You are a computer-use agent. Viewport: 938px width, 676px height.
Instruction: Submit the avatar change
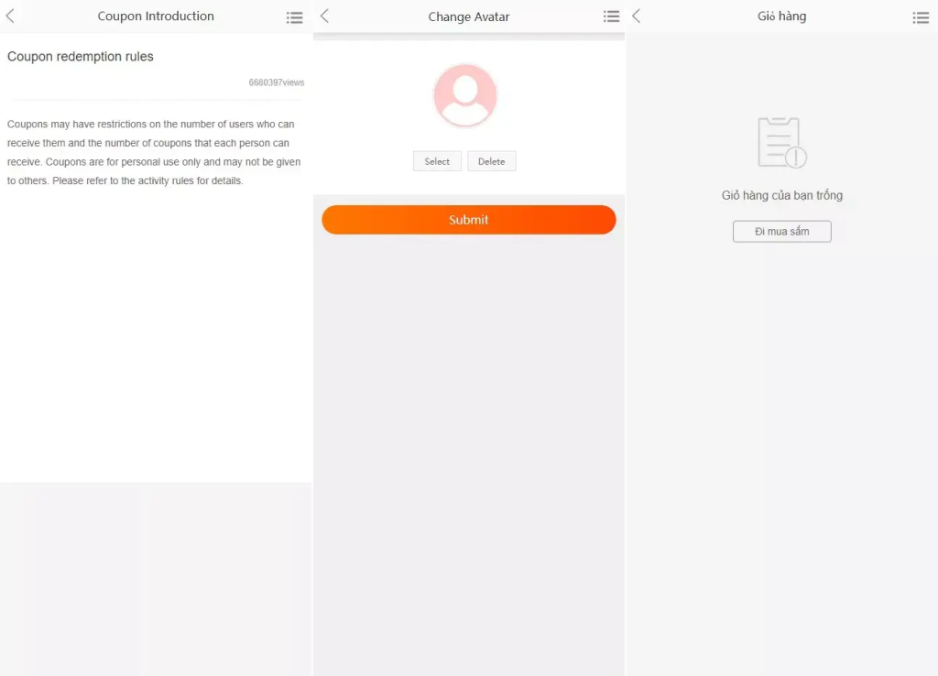pos(468,220)
